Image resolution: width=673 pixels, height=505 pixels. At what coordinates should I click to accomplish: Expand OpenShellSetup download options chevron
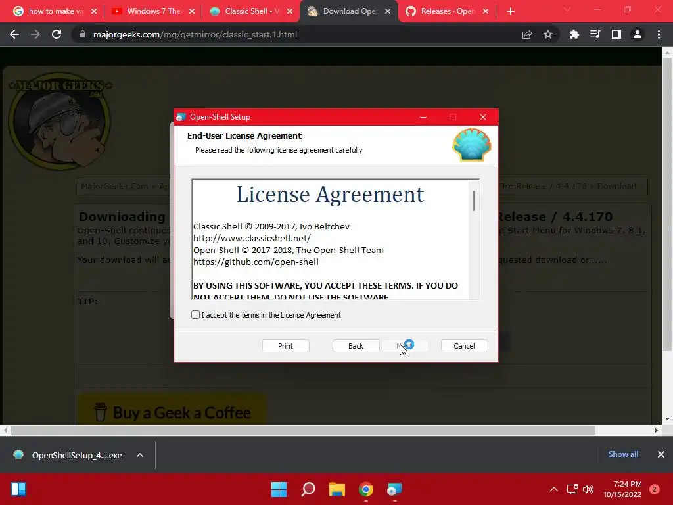(x=140, y=455)
